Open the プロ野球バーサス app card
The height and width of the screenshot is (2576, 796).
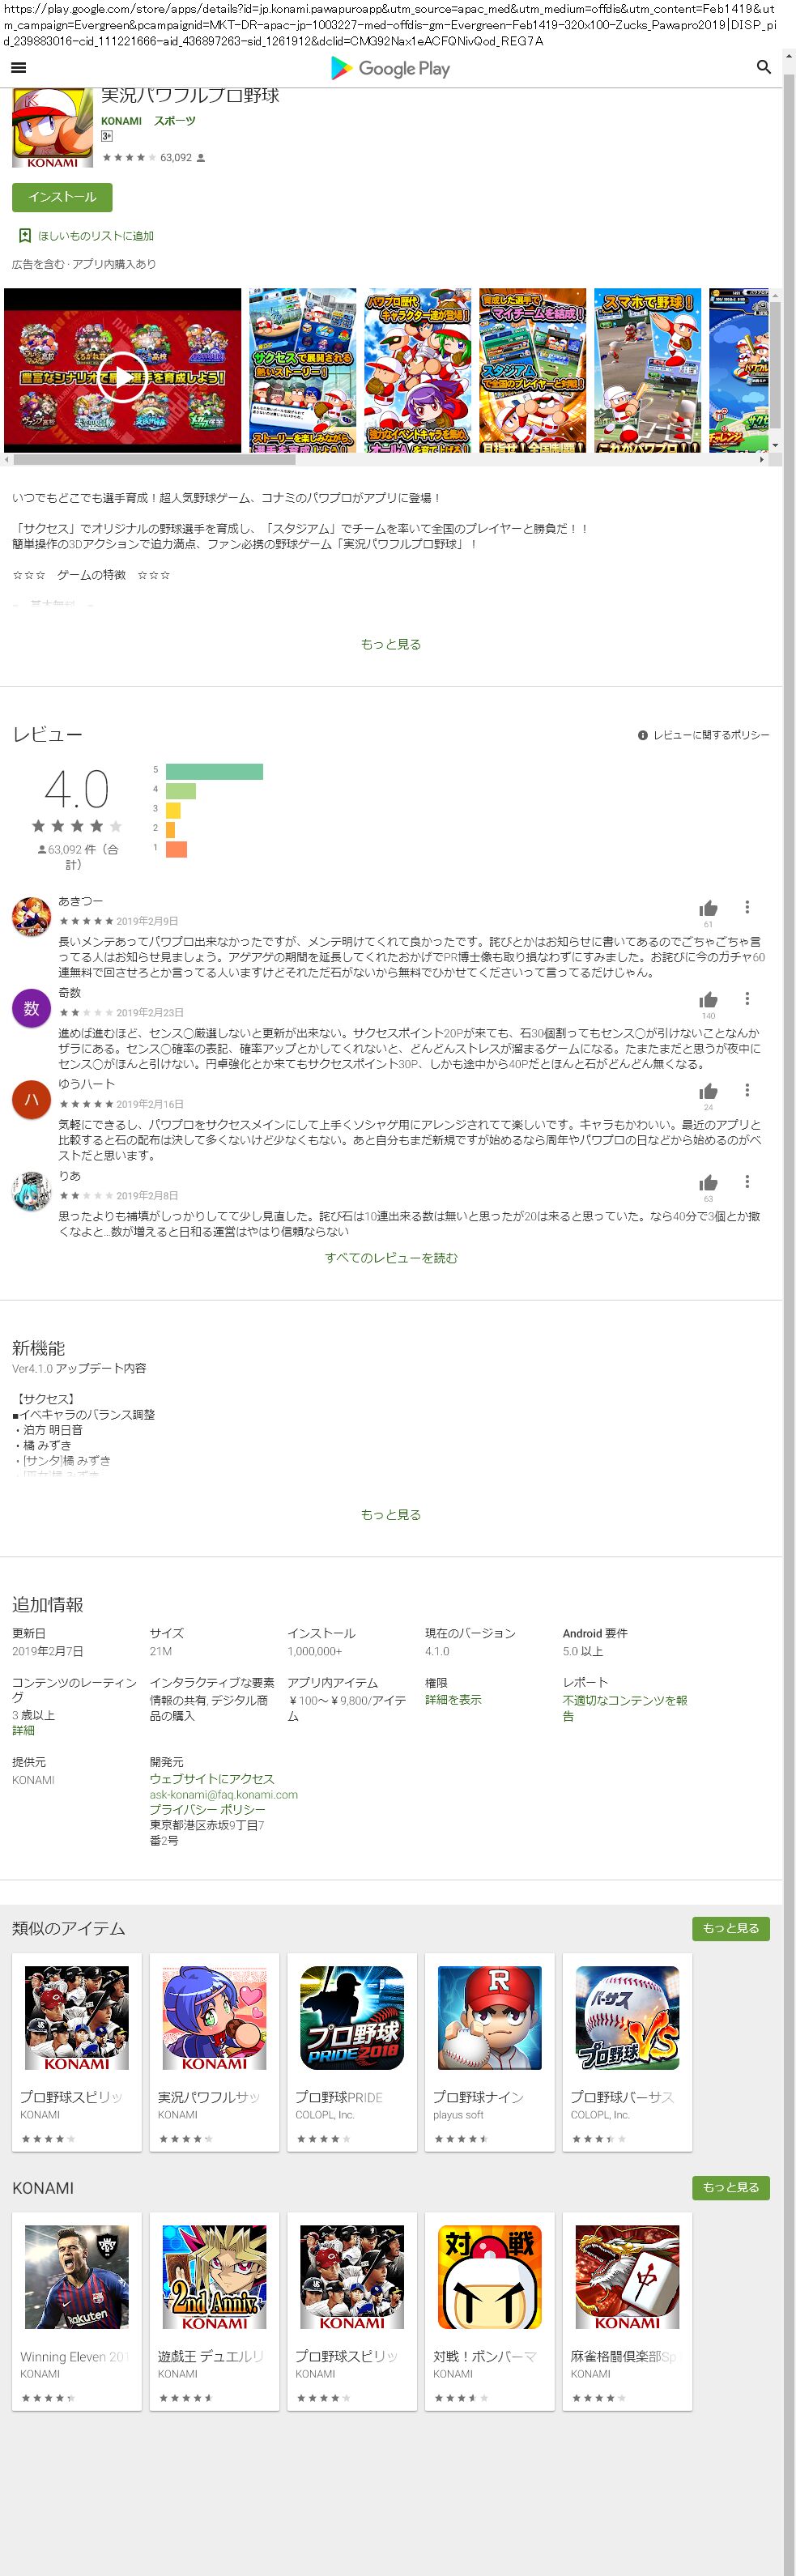(x=627, y=2052)
